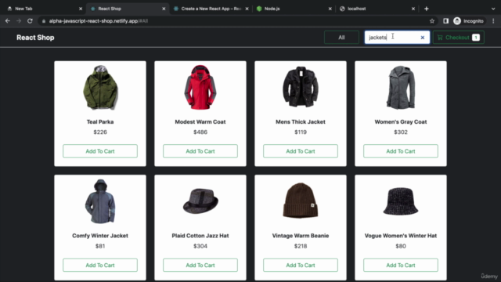The width and height of the screenshot is (501, 282).
Task: Add Teal Parka to cart
Action: (x=100, y=151)
